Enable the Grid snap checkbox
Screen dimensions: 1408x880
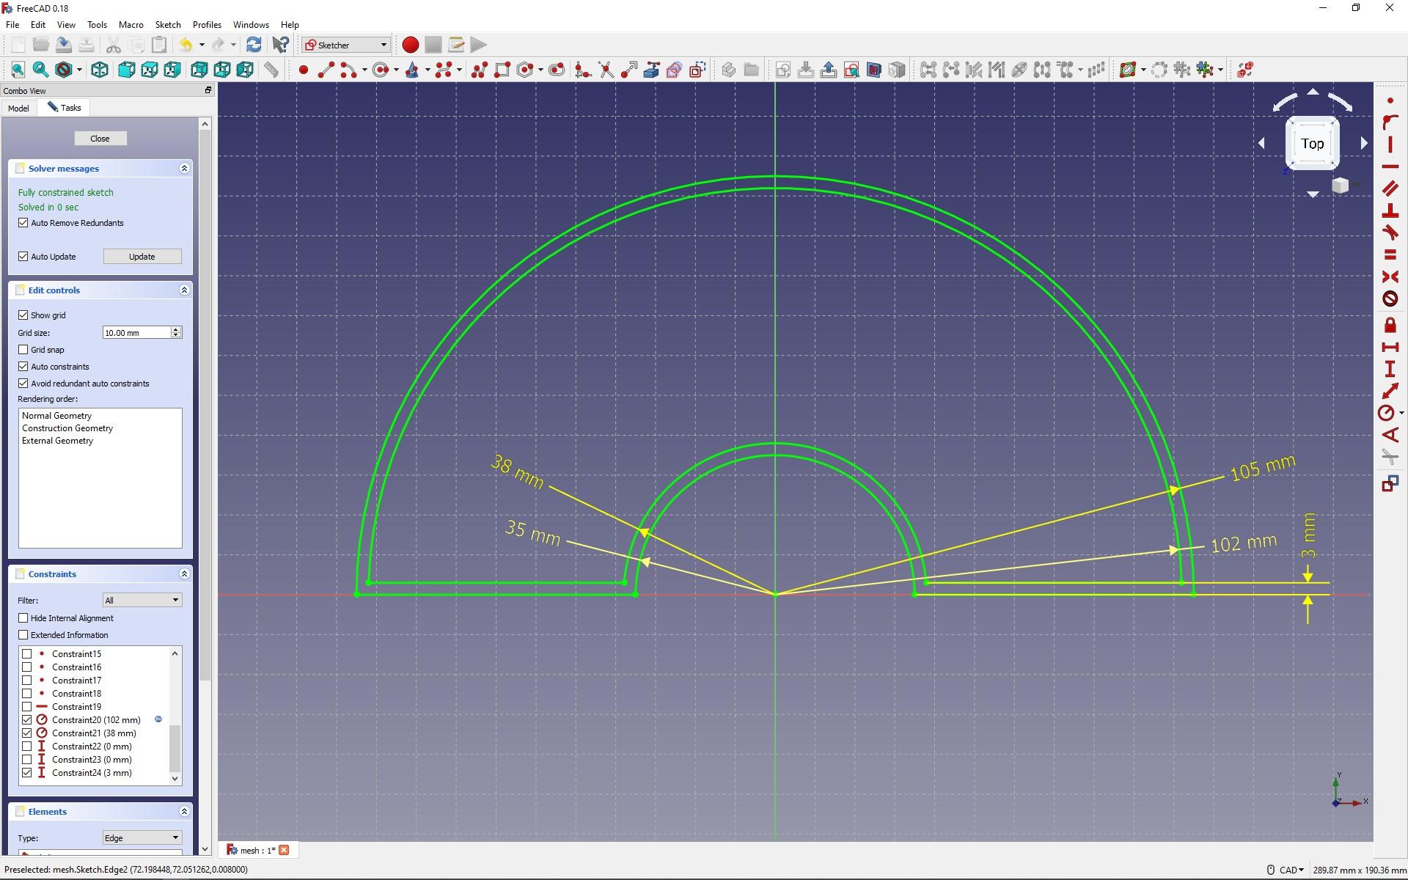coord(23,350)
